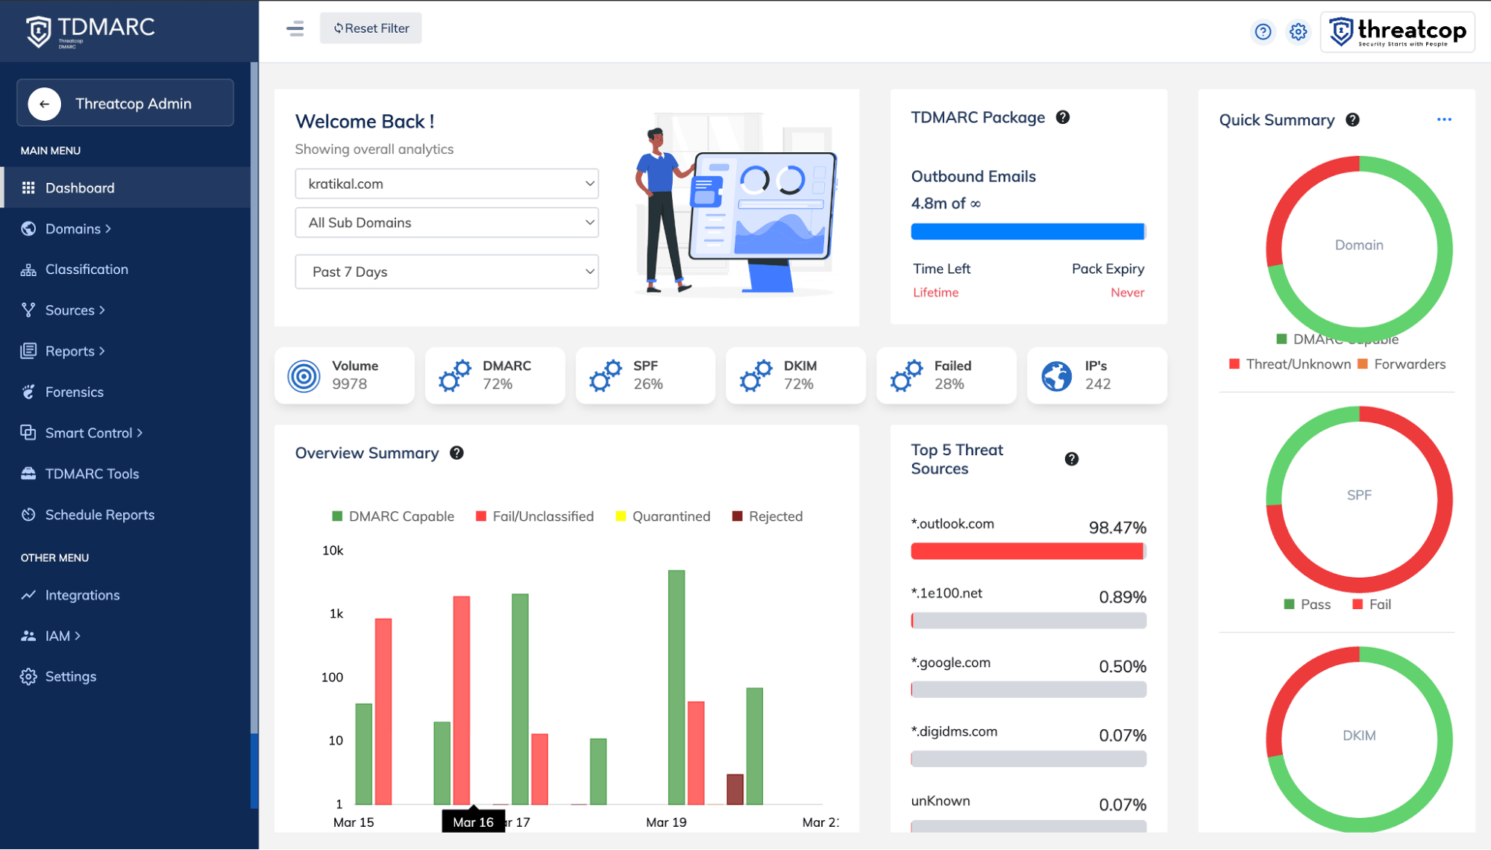Open the help question mark icon in top bar
This screenshot has width=1491, height=850.
click(x=1262, y=32)
